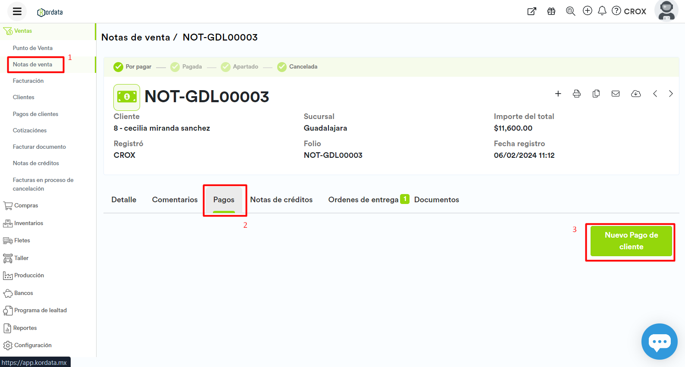Expand the Inventarios sidebar section
The height and width of the screenshot is (367, 685).
[x=28, y=223]
